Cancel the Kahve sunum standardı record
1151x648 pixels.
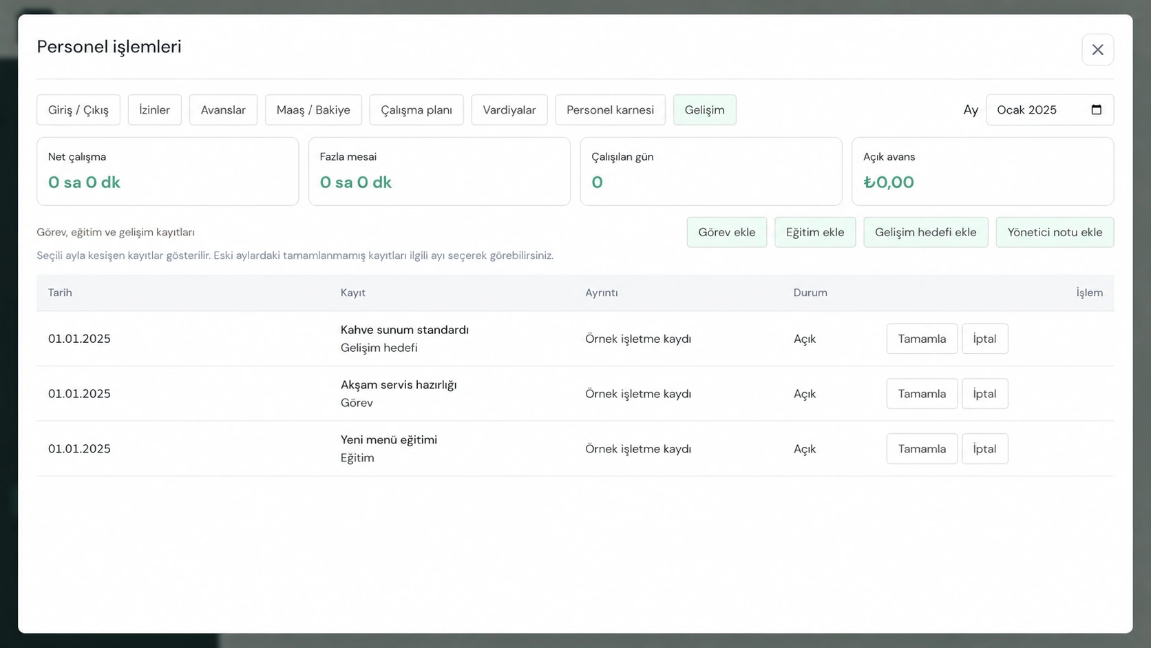click(984, 339)
